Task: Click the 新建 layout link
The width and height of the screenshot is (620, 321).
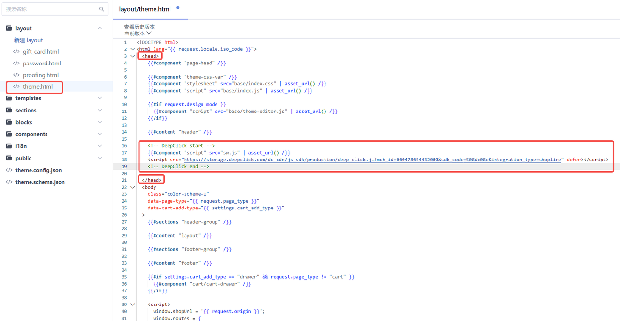Action: (28, 40)
